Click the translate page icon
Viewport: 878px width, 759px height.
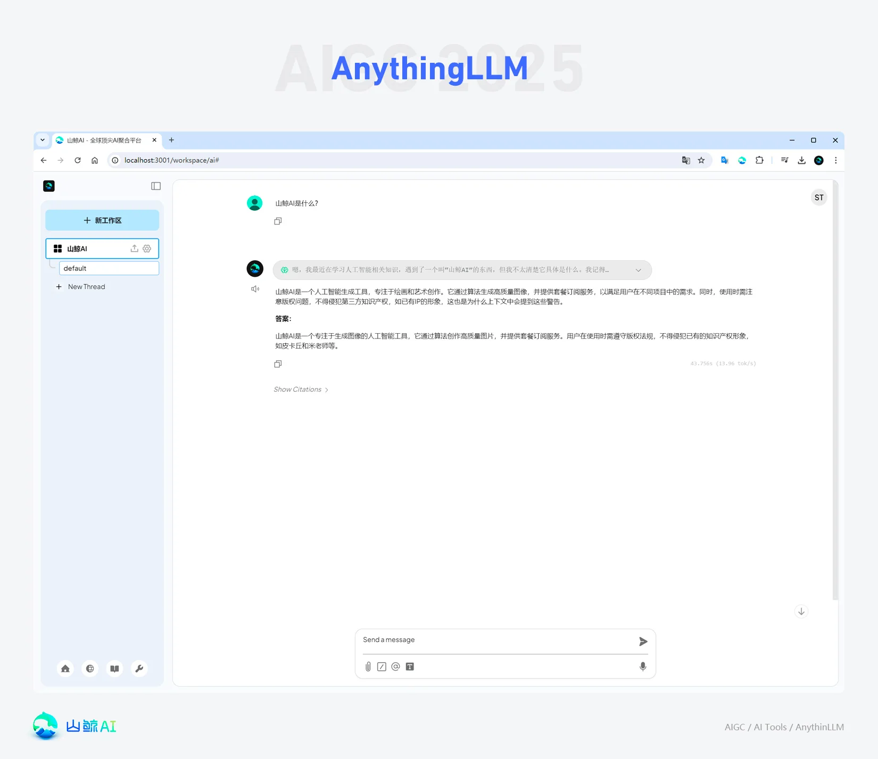(x=686, y=160)
